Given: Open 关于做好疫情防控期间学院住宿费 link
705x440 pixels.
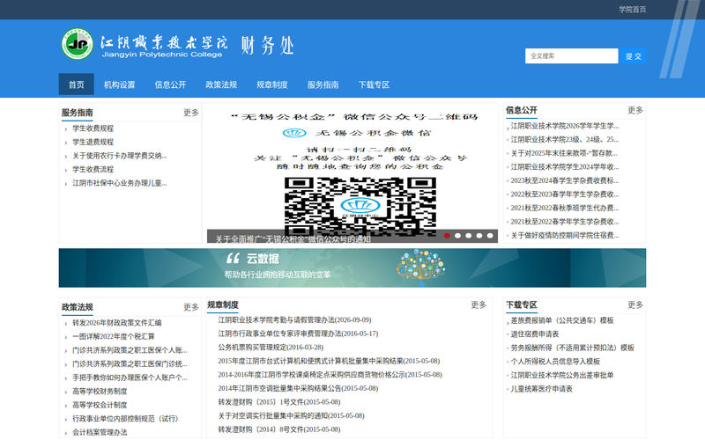Looking at the screenshot, I should [x=565, y=236].
